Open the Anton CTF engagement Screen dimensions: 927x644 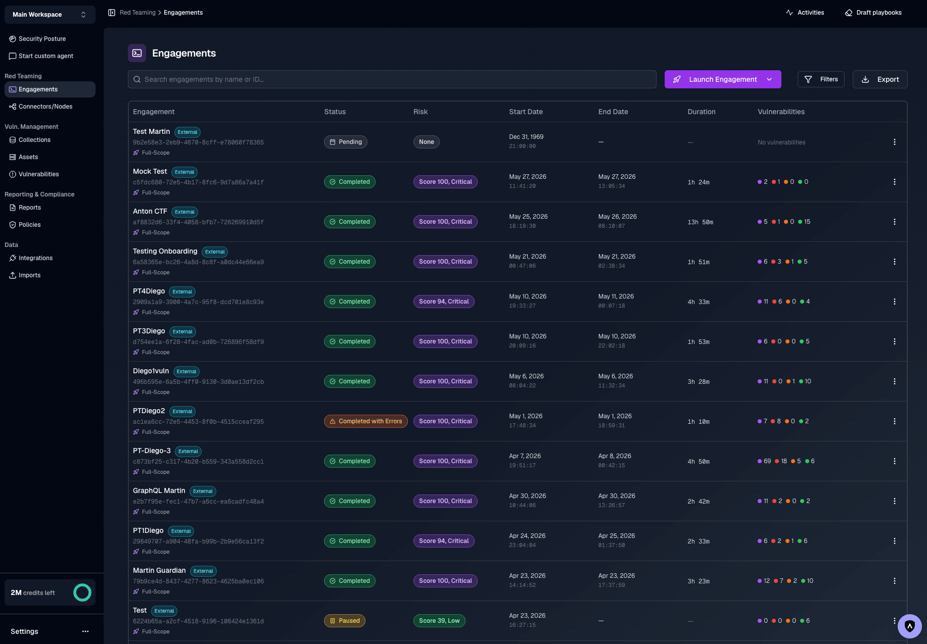click(150, 212)
